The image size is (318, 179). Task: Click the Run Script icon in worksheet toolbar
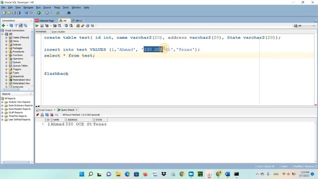coord(42,26)
